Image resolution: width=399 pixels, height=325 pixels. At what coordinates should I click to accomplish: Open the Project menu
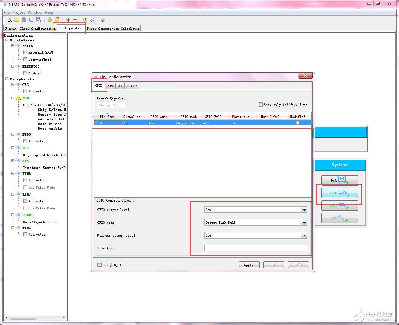(x=18, y=13)
